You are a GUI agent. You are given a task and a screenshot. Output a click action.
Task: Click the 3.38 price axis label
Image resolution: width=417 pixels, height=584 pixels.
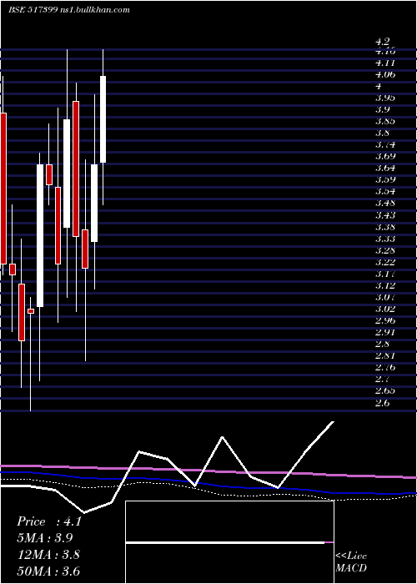pos(385,227)
